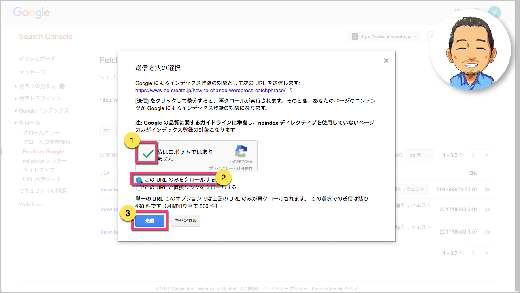Select このURLのみをクロールする radio option
The image size is (520, 293).
pos(139,180)
